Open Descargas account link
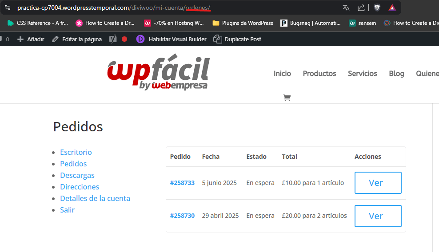The height and width of the screenshot is (252, 439). pyautogui.click(x=77, y=175)
